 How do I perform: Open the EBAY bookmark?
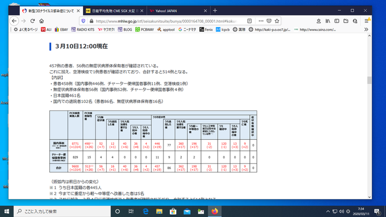62,30
